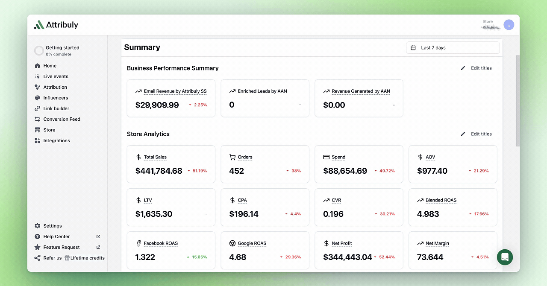This screenshot has height=286, width=547.
Task: Open the Last 7 days date range selector
Action: pyautogui.click(x=453, y=47)
